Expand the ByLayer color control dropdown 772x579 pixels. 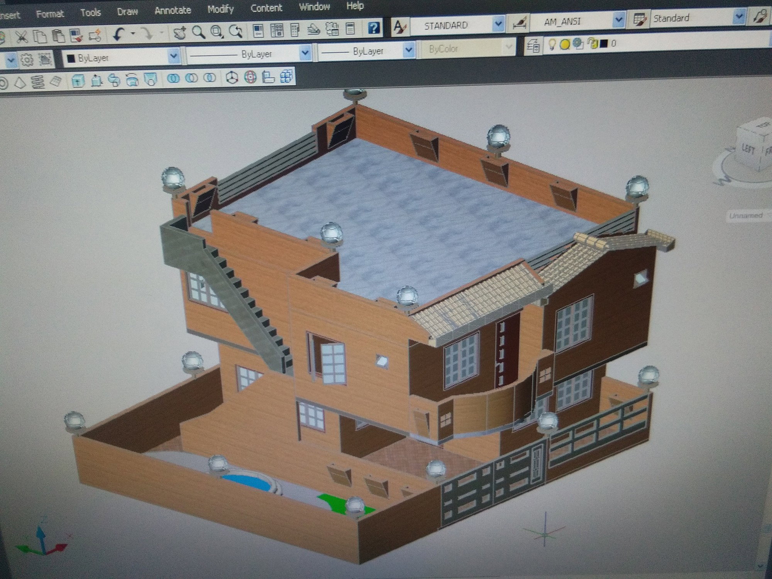[x=174, y=57]
